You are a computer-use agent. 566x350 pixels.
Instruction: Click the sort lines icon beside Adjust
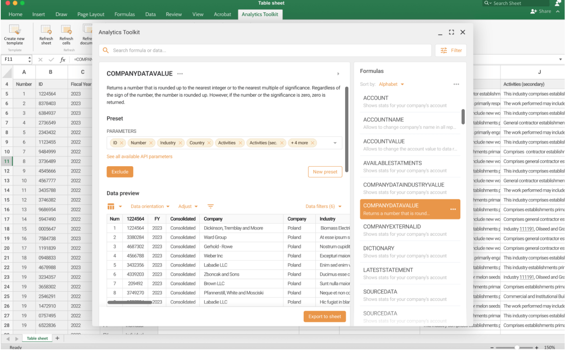210,206
